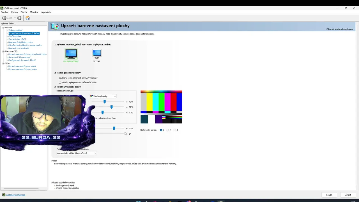359x202 pixels.
Task: Enable Potlačit a přepnout na referenční režim
Action: pos(60,82)
